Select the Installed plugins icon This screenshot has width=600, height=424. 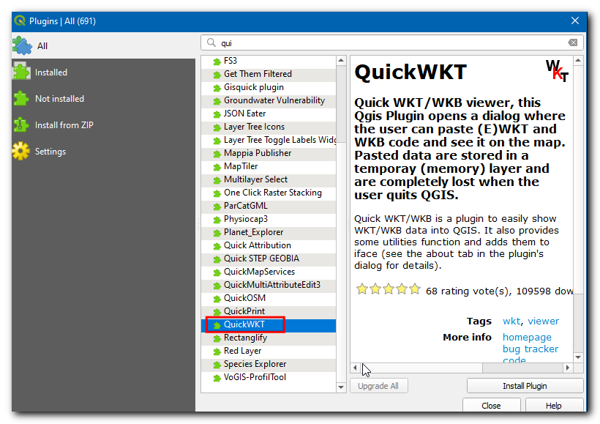[20, 72]
